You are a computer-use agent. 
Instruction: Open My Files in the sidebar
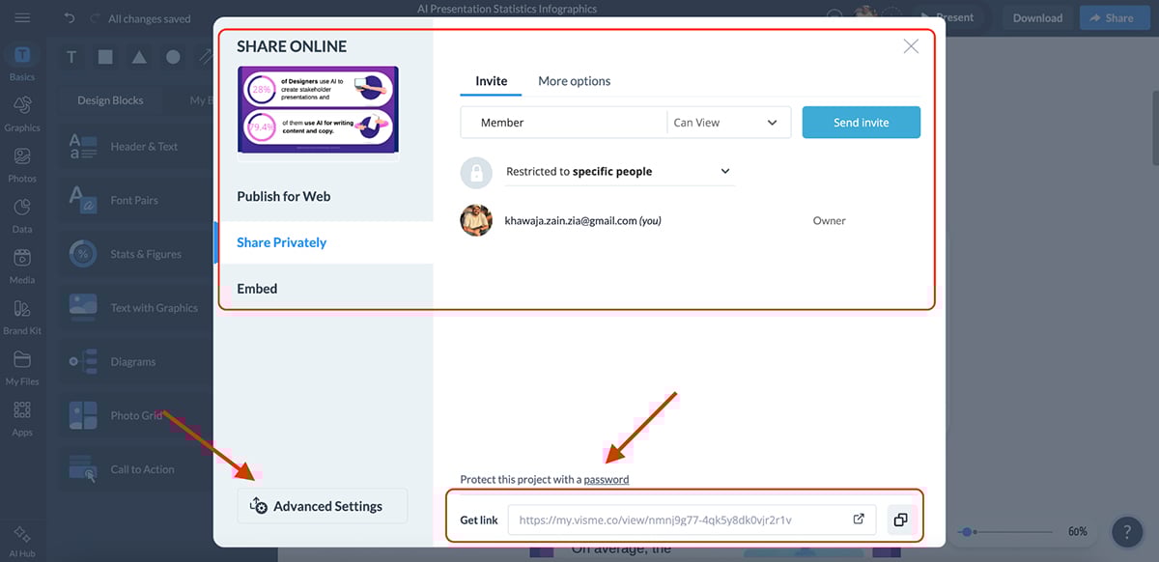point(22,366)
